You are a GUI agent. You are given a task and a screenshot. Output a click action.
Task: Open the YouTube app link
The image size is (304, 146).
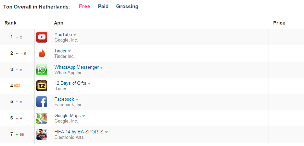[63, 35]
